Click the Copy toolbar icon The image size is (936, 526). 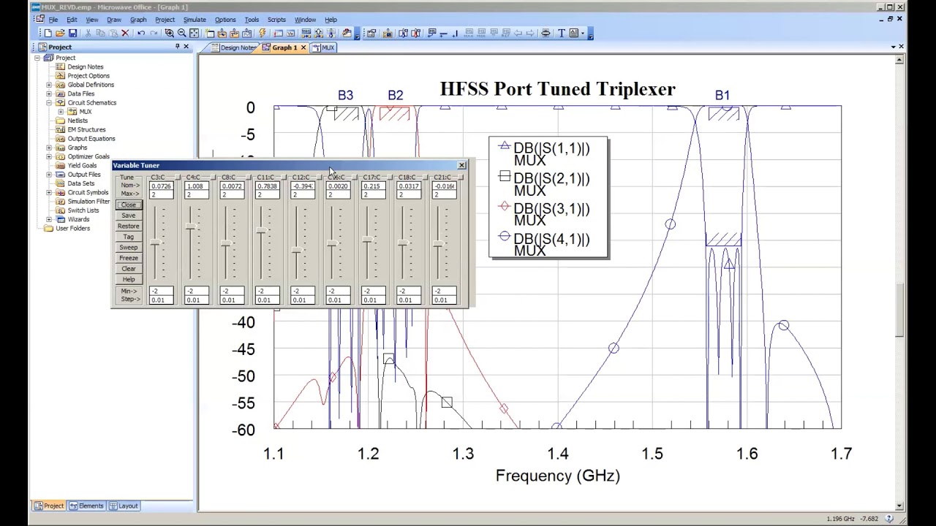click(x=100, y=33)
